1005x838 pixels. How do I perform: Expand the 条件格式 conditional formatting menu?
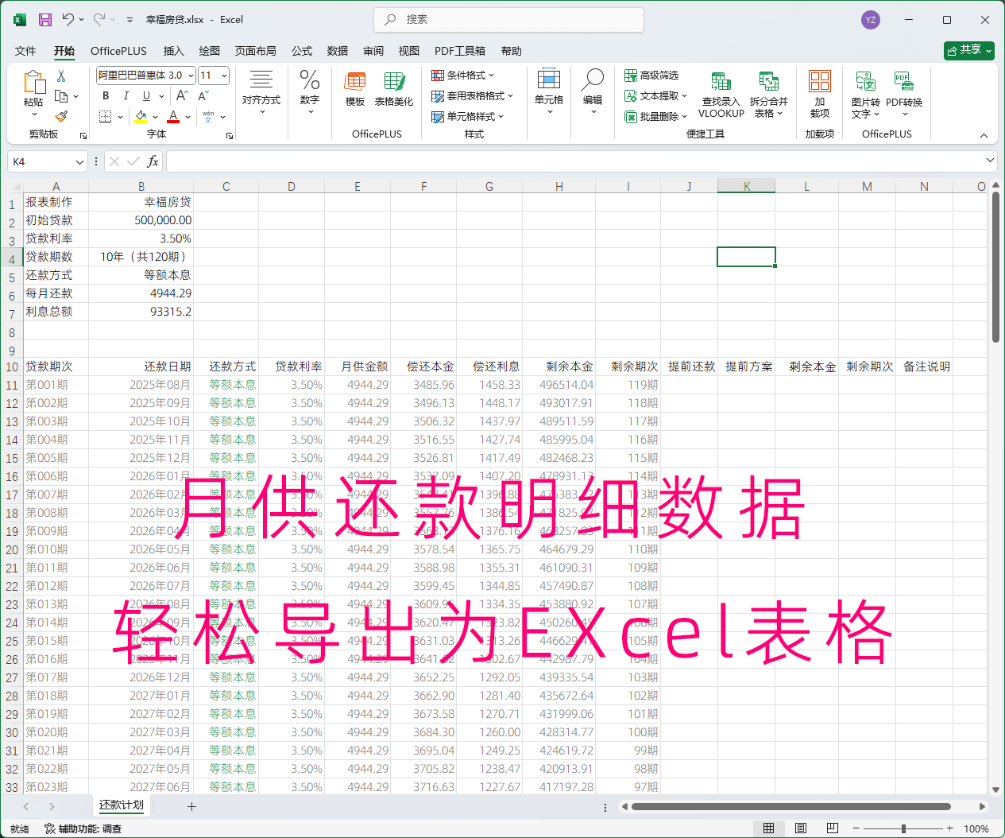click(463, 76)
